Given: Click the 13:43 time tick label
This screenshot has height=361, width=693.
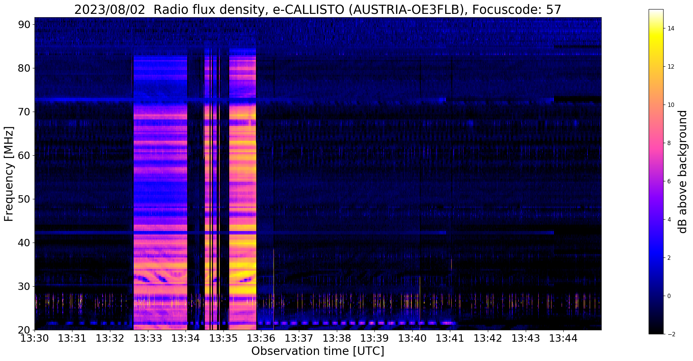Looking at the screenshot, I should pos(526,338).
